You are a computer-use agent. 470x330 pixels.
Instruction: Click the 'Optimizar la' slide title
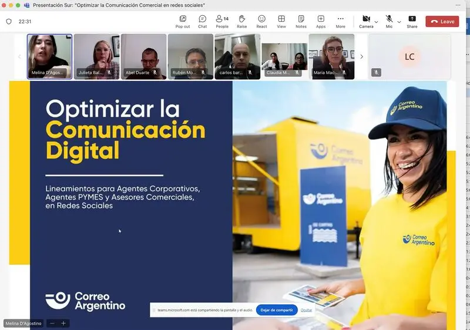tap(113, 109)
